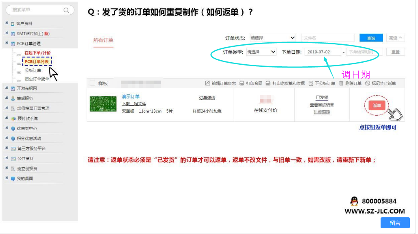Screen dimensions: 418x234
Task: Click the 下公板订单 icon
Action: click(x=311, y=83)
